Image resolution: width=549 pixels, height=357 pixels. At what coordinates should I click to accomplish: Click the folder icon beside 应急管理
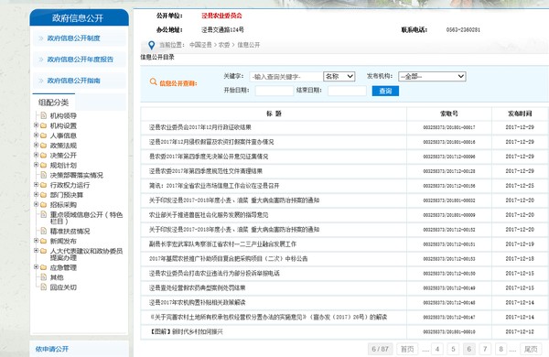point(43,267)
